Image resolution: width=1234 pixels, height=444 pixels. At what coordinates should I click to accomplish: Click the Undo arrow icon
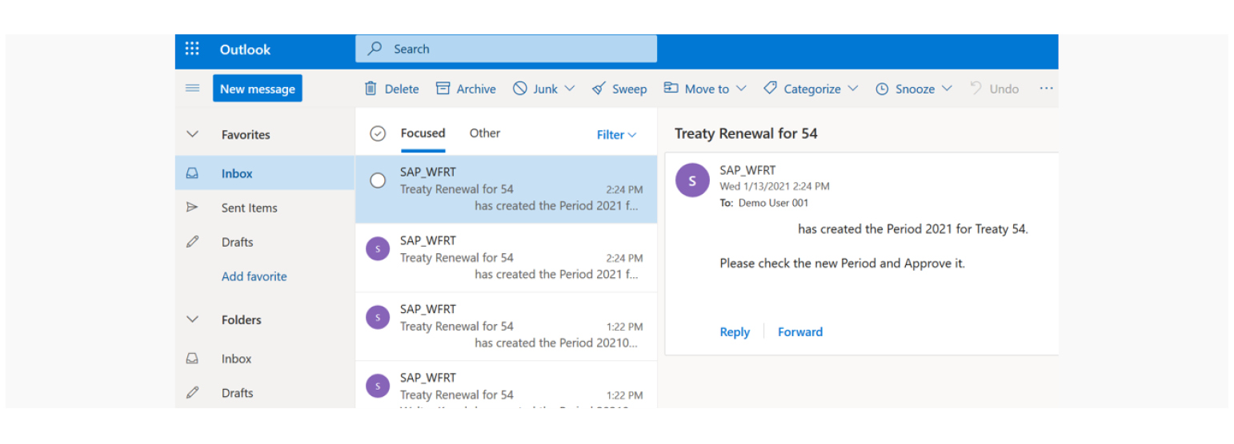click(976, 89)
